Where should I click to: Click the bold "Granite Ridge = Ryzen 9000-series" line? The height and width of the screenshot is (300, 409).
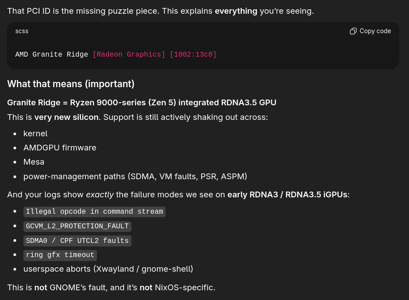click(142, 103)
